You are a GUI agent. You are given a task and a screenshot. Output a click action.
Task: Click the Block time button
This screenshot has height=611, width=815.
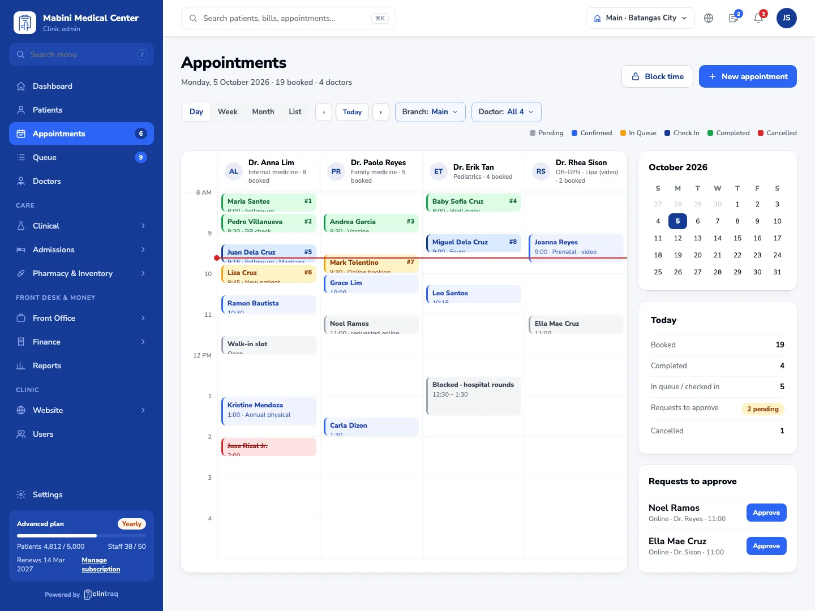[658, 76]
